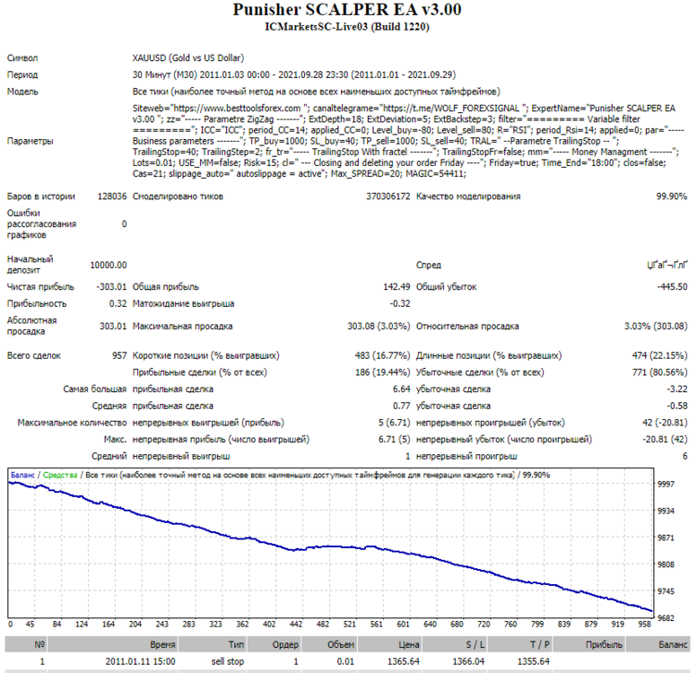The height and width of the screenshot is (673, 697).
Task: Click the Баланс column header
Action: (x=658, y=644)
